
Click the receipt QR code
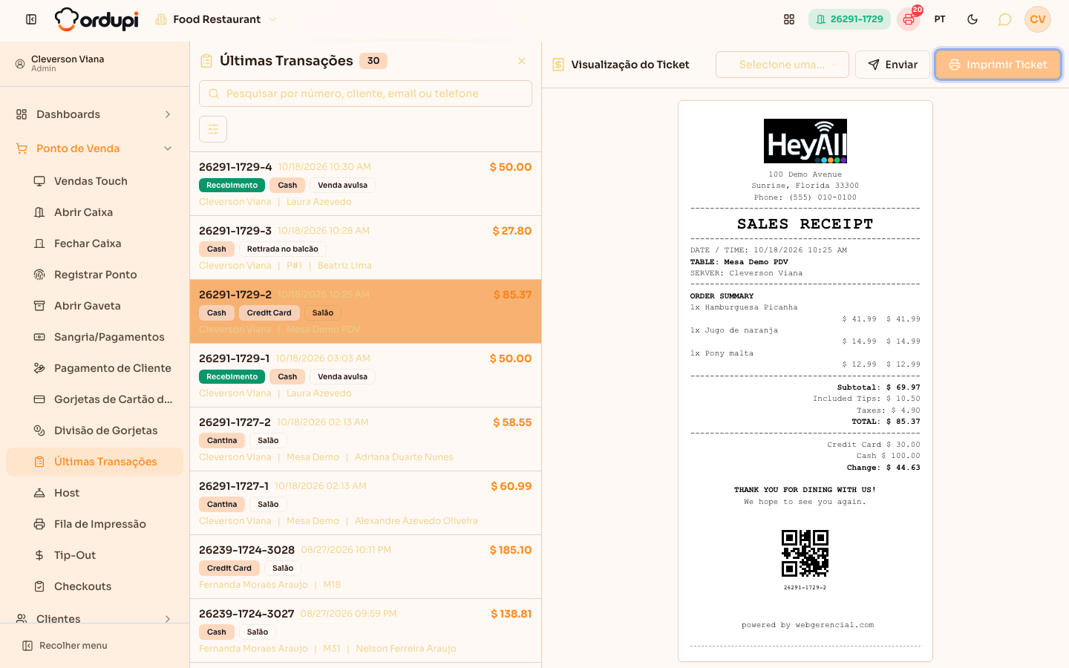(805, 553)
